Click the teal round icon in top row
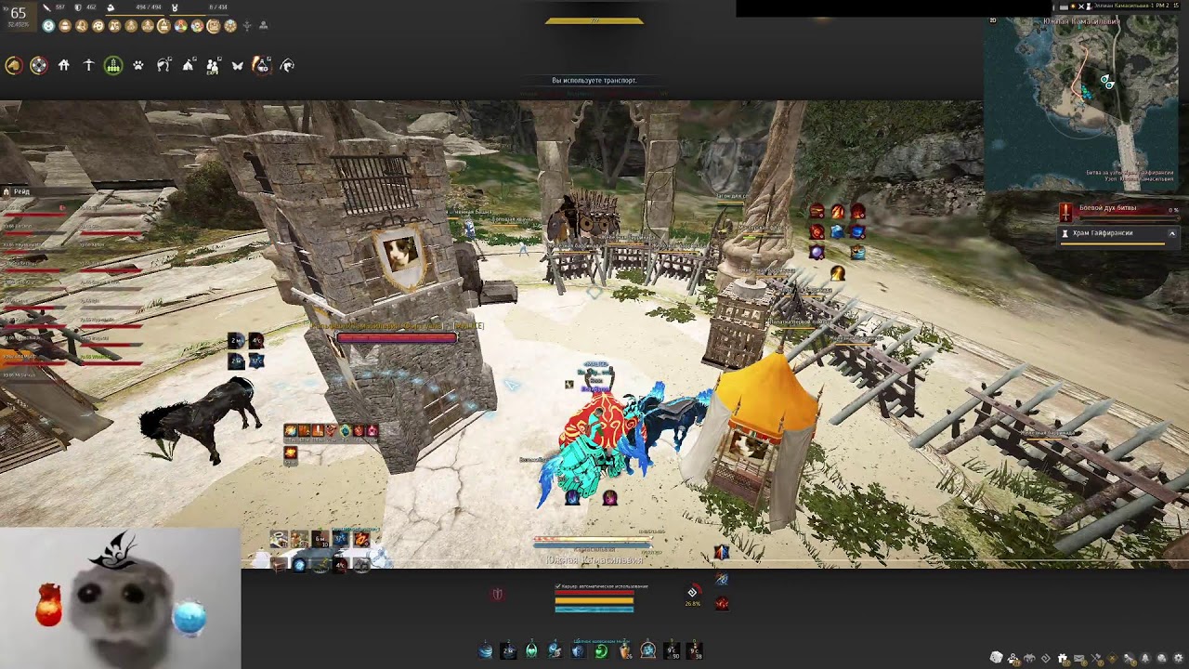The image size is (1189, 669). click(x=48, y=26)
